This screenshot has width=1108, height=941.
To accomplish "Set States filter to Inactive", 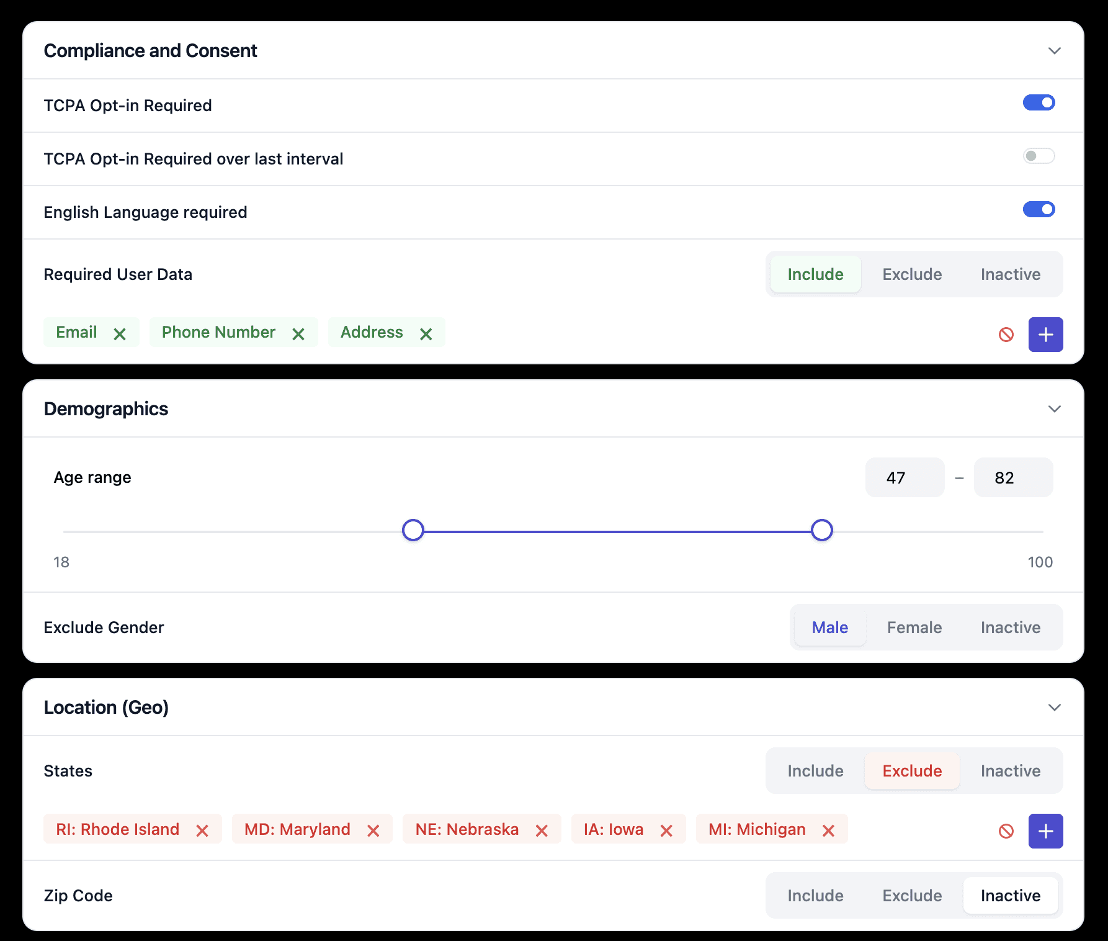I will click(1011, 771).
